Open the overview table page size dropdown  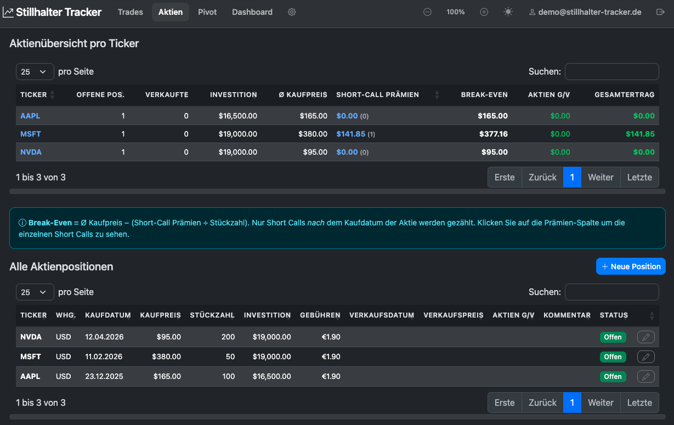pyautogui.click(x=35, y=71)
